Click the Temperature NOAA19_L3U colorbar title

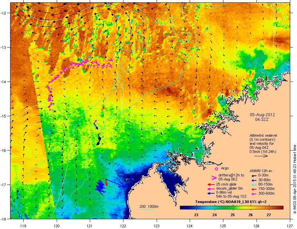[231, 202]
